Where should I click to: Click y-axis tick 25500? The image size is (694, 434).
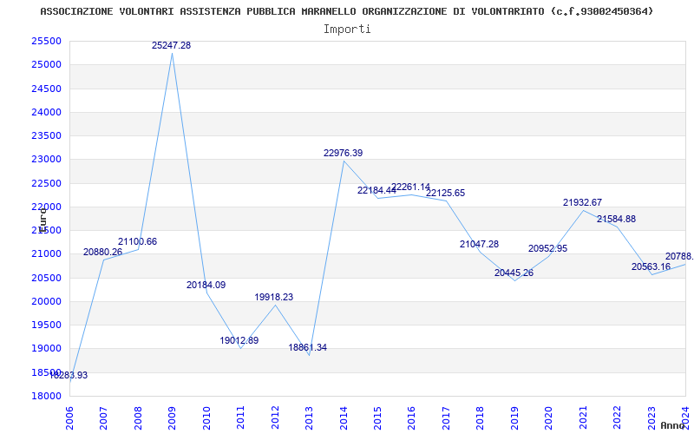46,41
